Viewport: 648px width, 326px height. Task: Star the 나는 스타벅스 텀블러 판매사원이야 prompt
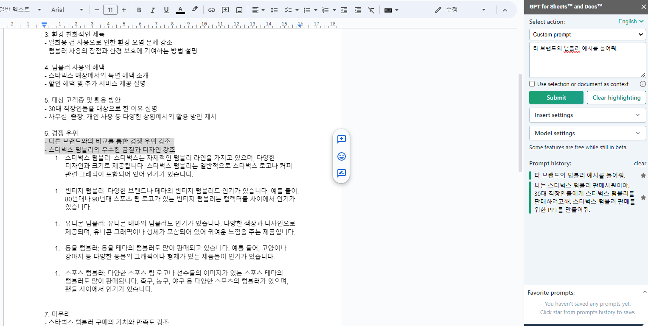point(643,198)
